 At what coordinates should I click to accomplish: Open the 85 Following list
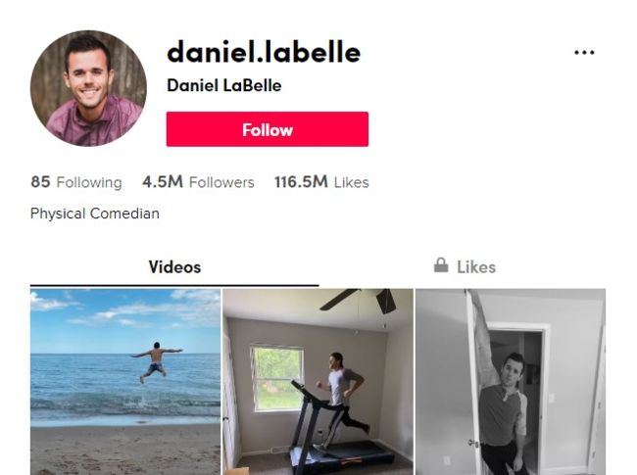coord(76,182)
